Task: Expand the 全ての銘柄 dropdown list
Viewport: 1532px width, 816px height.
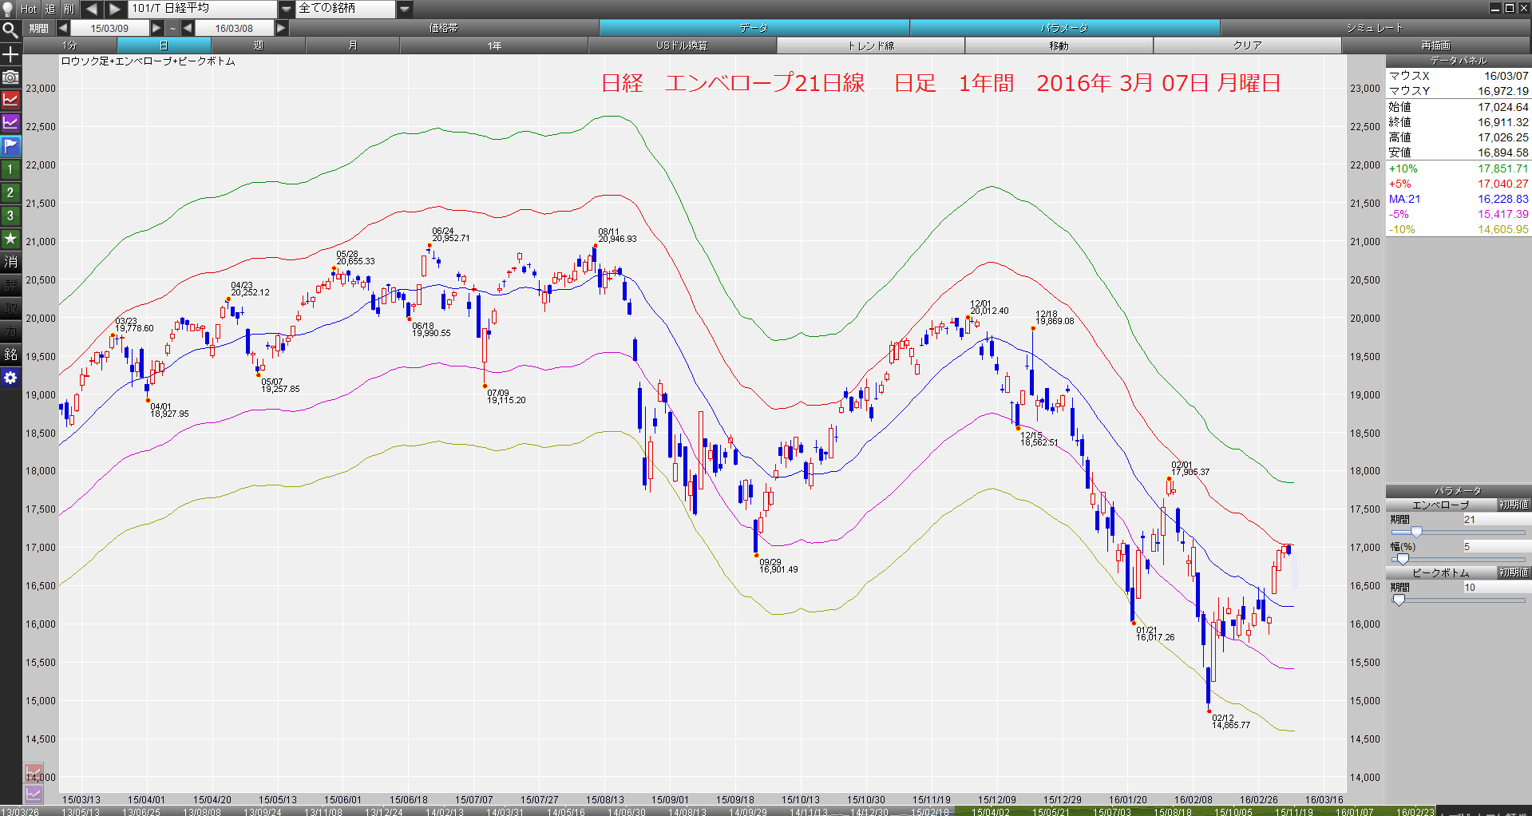Action: [405, 9]
